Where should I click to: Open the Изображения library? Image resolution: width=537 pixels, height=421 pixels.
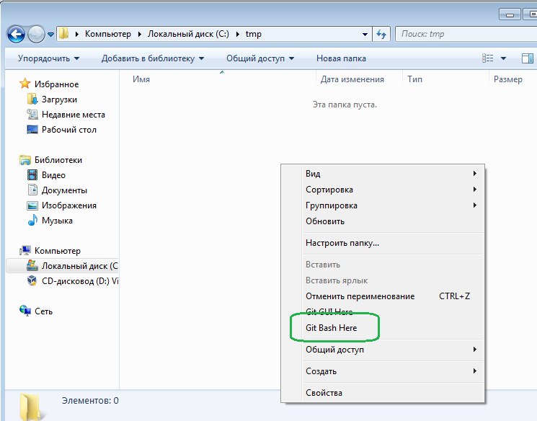[69, 205]
